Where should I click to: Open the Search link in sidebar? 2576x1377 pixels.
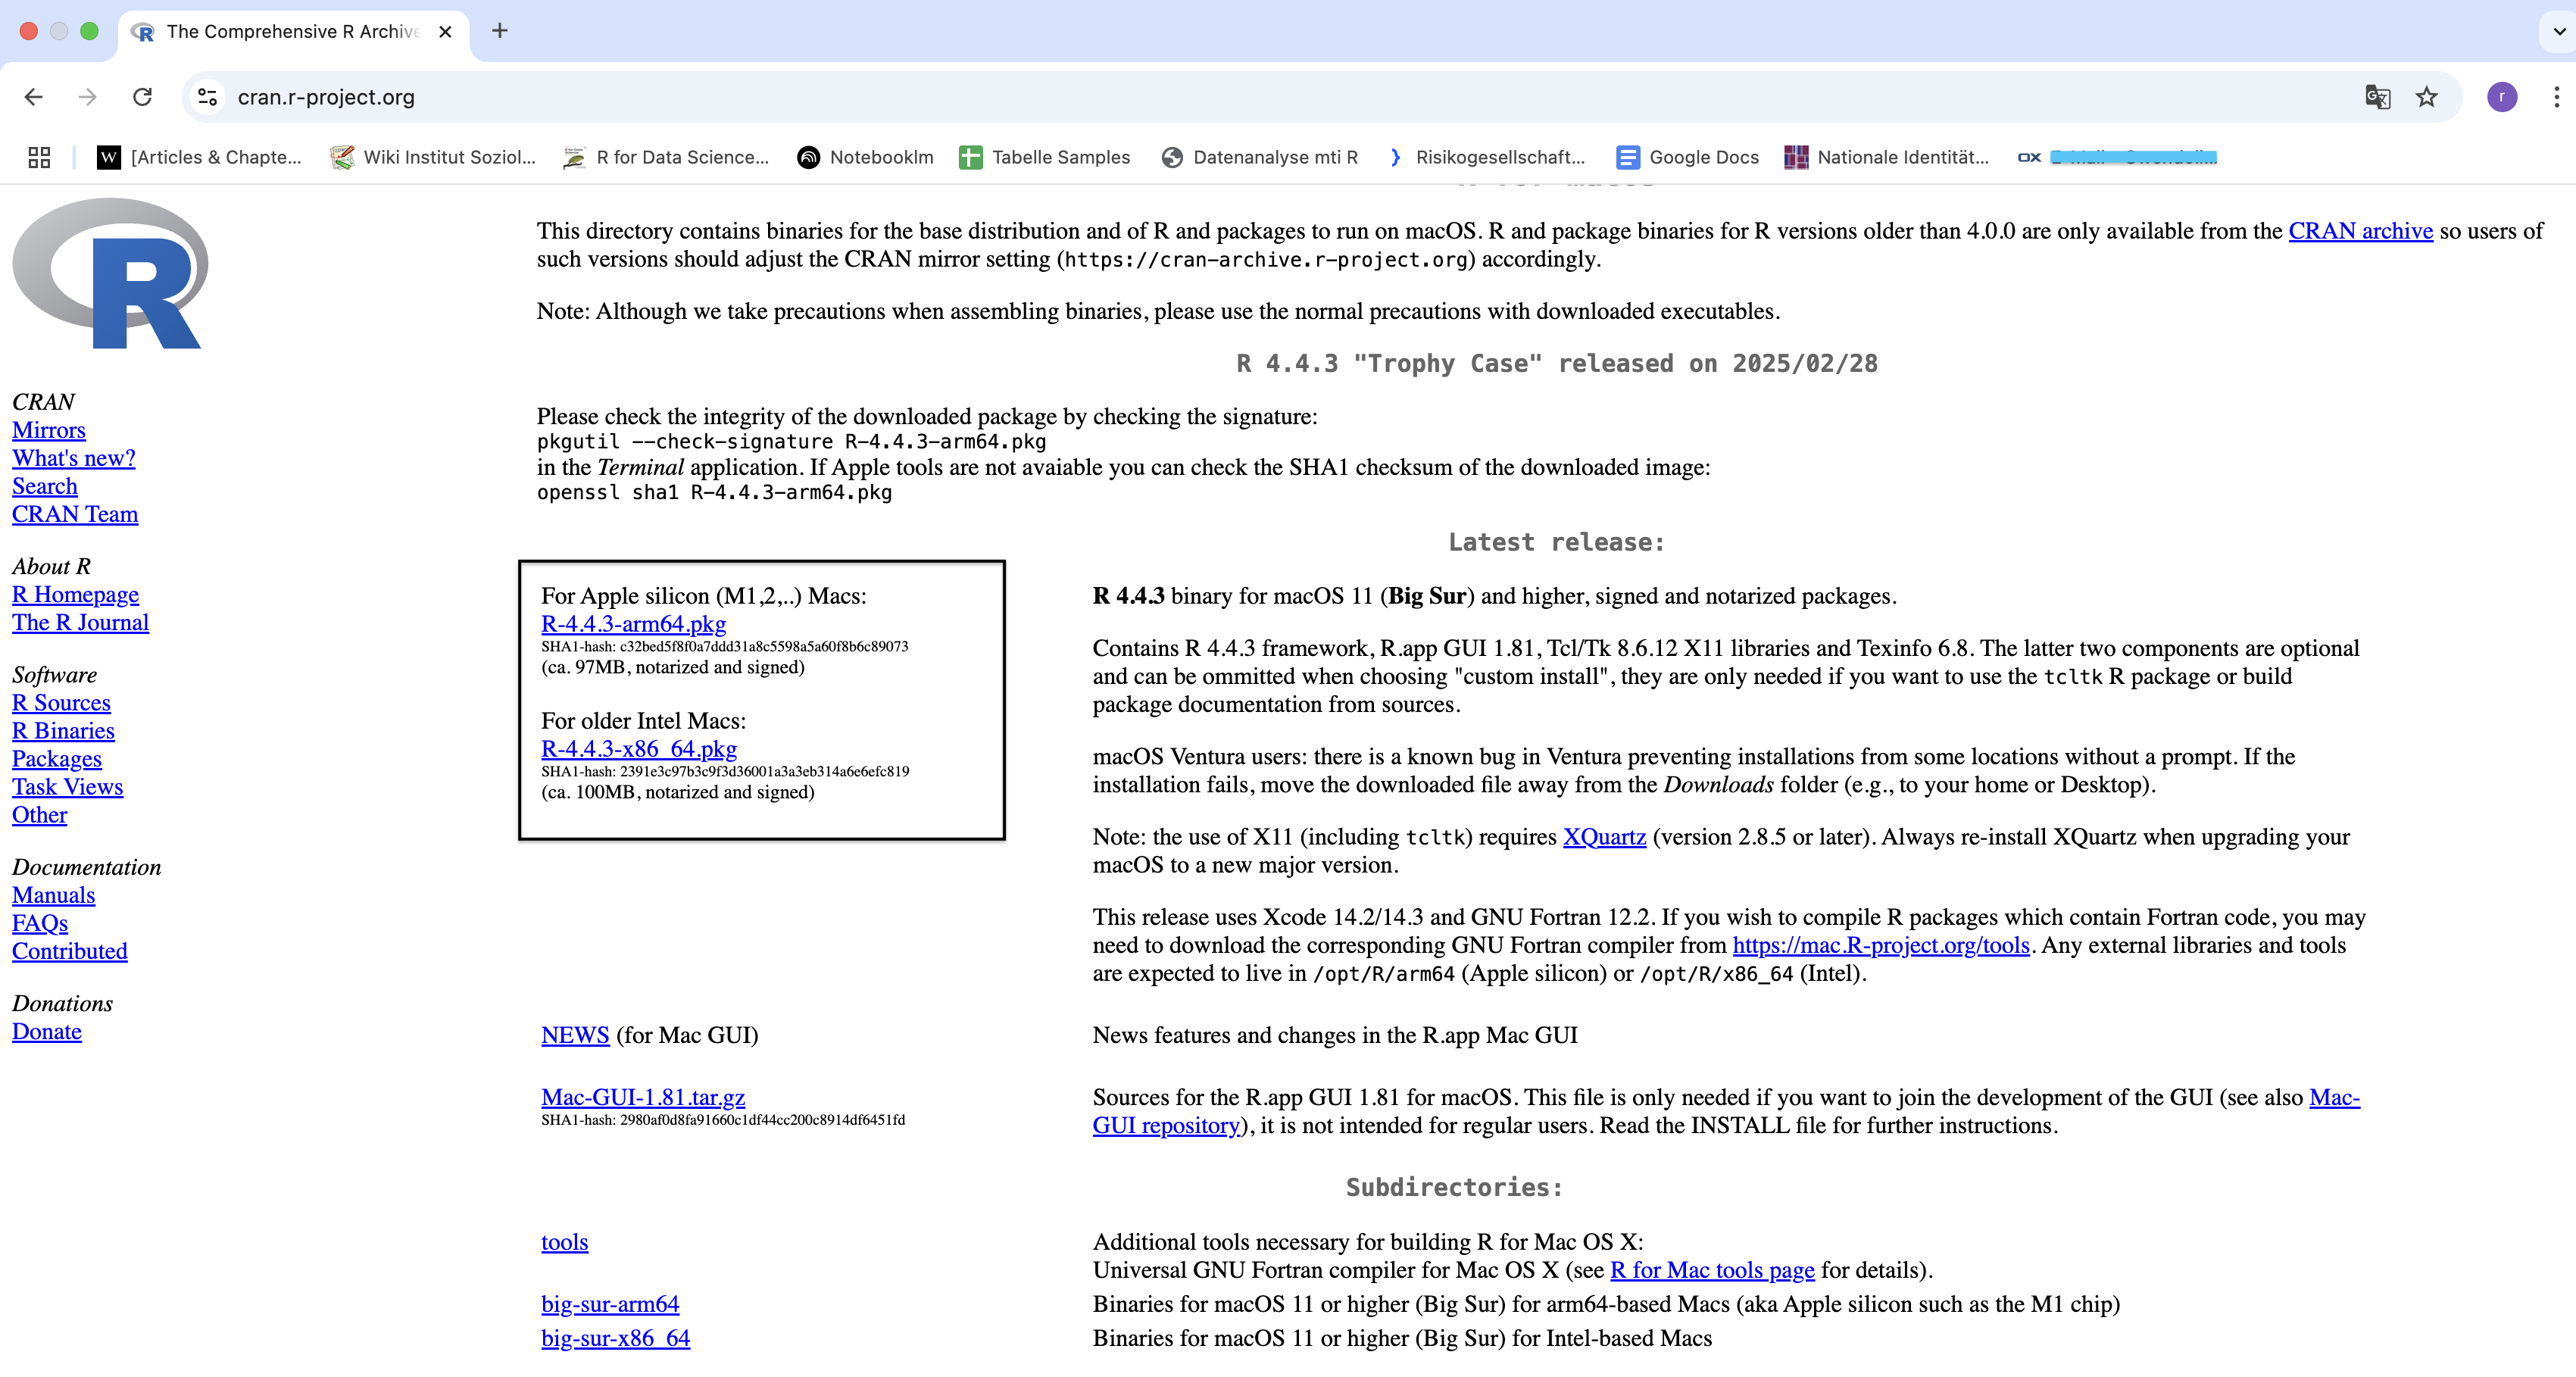[45, 486]
